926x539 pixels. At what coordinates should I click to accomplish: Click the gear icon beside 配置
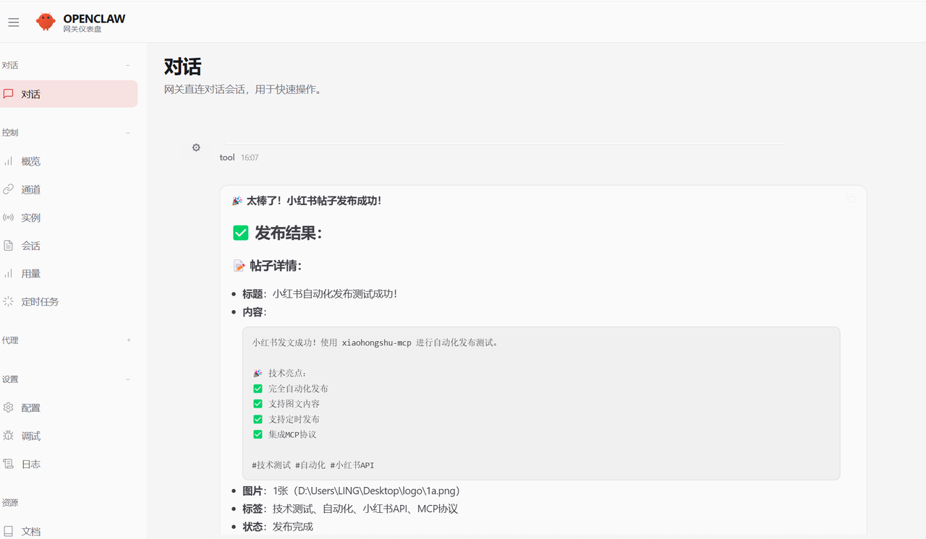tap(9, 408)
